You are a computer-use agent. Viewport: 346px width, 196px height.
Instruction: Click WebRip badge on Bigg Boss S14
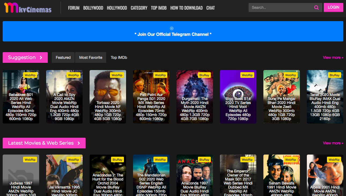pos(247,75)
